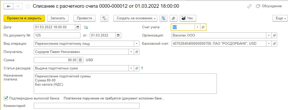Viewport: 288px width, 110px height.
Task: Open Банковский счет form icon
Action: pos(274,43)
